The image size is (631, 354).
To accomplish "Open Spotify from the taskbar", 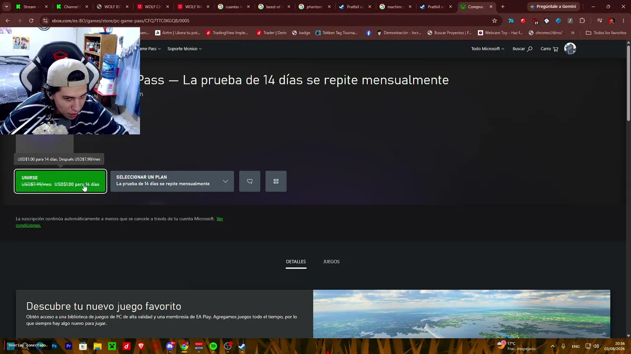I will coord(213,346).
